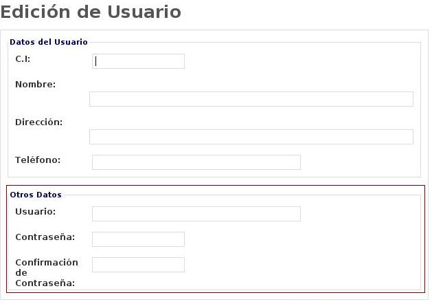Select the Teléfono text field
The image size is (432, 304).
tap(196, 162)
